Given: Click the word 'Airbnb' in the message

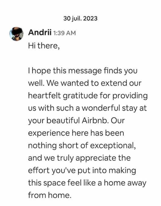Looking at the screenshot, I should (95, 120).
